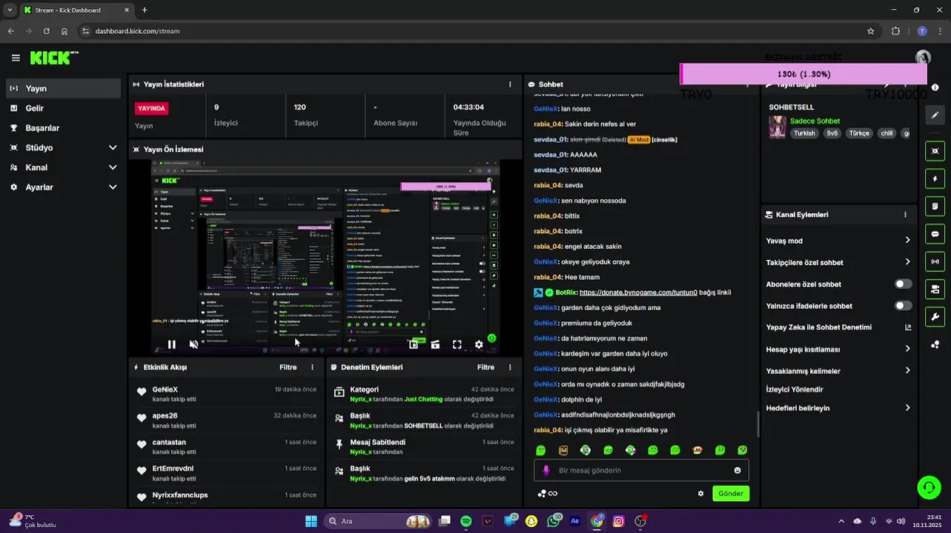Open the profile avatar at top right

click(x=923, y=57)
